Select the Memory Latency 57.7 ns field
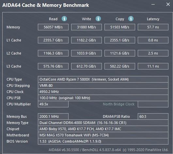Screen dimensions: 173x154 153,27
